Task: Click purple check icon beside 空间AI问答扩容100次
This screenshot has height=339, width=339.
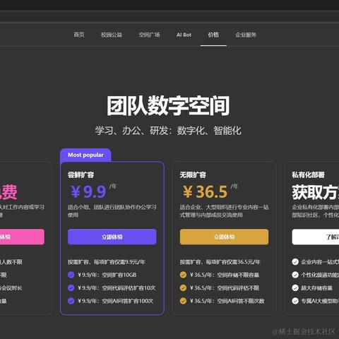Action: [x=71, y=301]
